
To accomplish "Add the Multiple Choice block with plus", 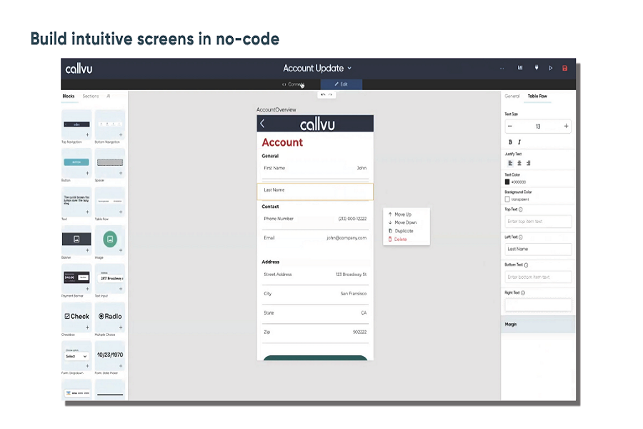I will coord(121,327).
